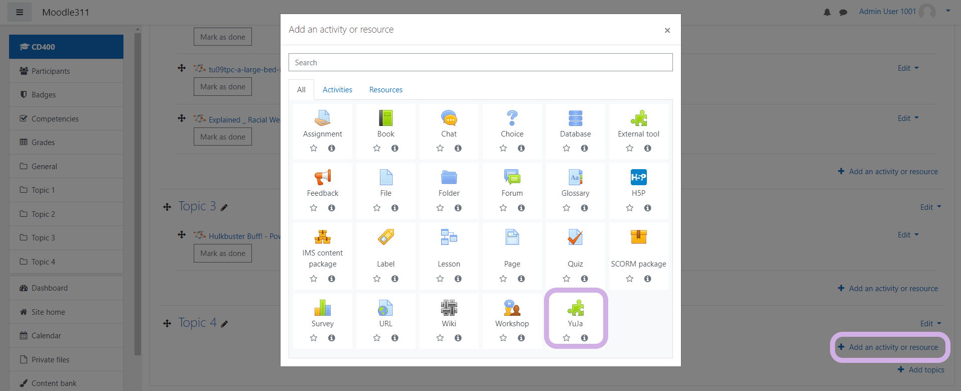
Task: Toggle favourite star for Assignment
Action: click(314, 148)
